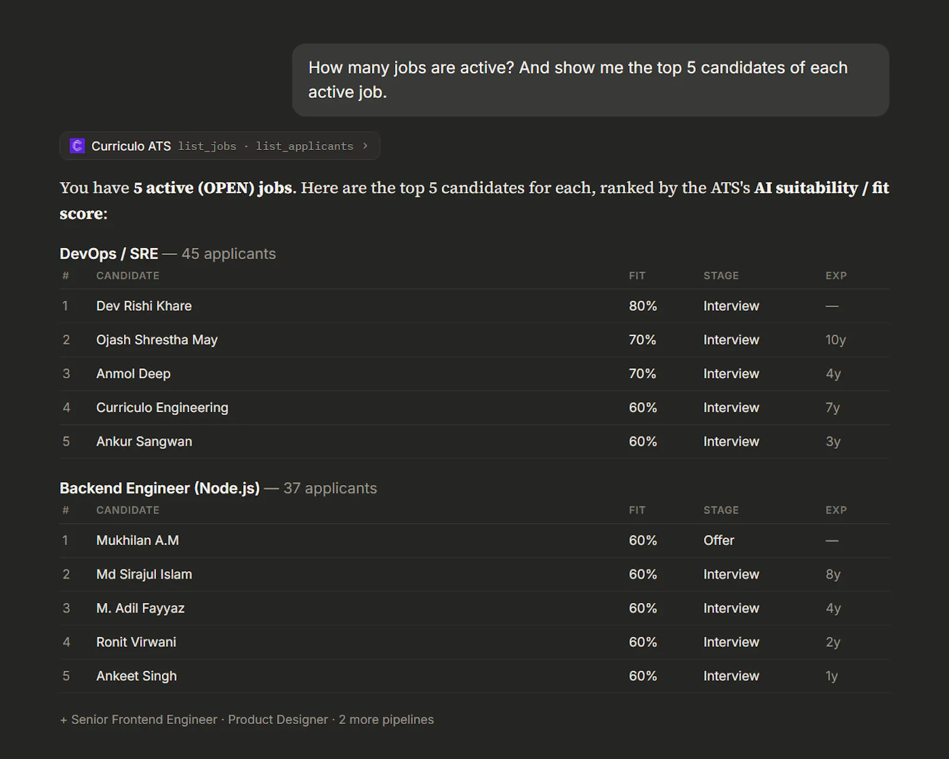Click the 5 active (OPEN) jobs text
Screen dimensions: 949x759
point(213,188)
